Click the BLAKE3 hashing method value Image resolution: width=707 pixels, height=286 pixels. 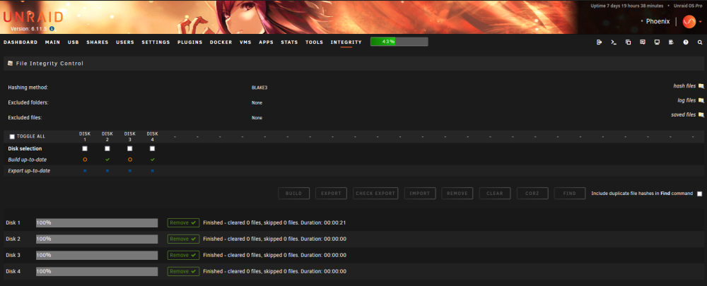point(259,88)
